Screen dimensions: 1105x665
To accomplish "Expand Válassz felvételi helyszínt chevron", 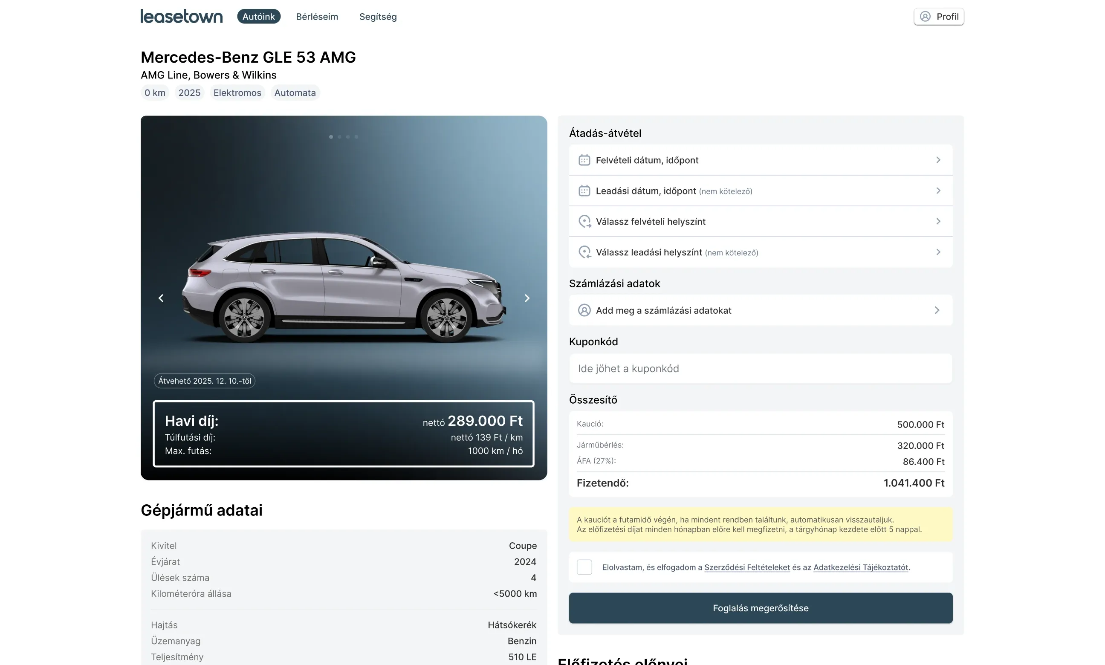I will pos(938,221).
